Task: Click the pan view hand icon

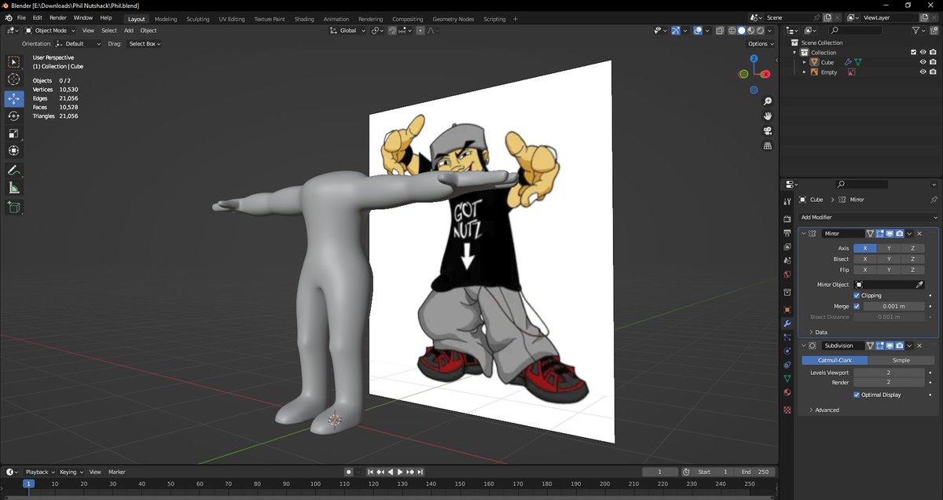Action: (x=768, y=116)
